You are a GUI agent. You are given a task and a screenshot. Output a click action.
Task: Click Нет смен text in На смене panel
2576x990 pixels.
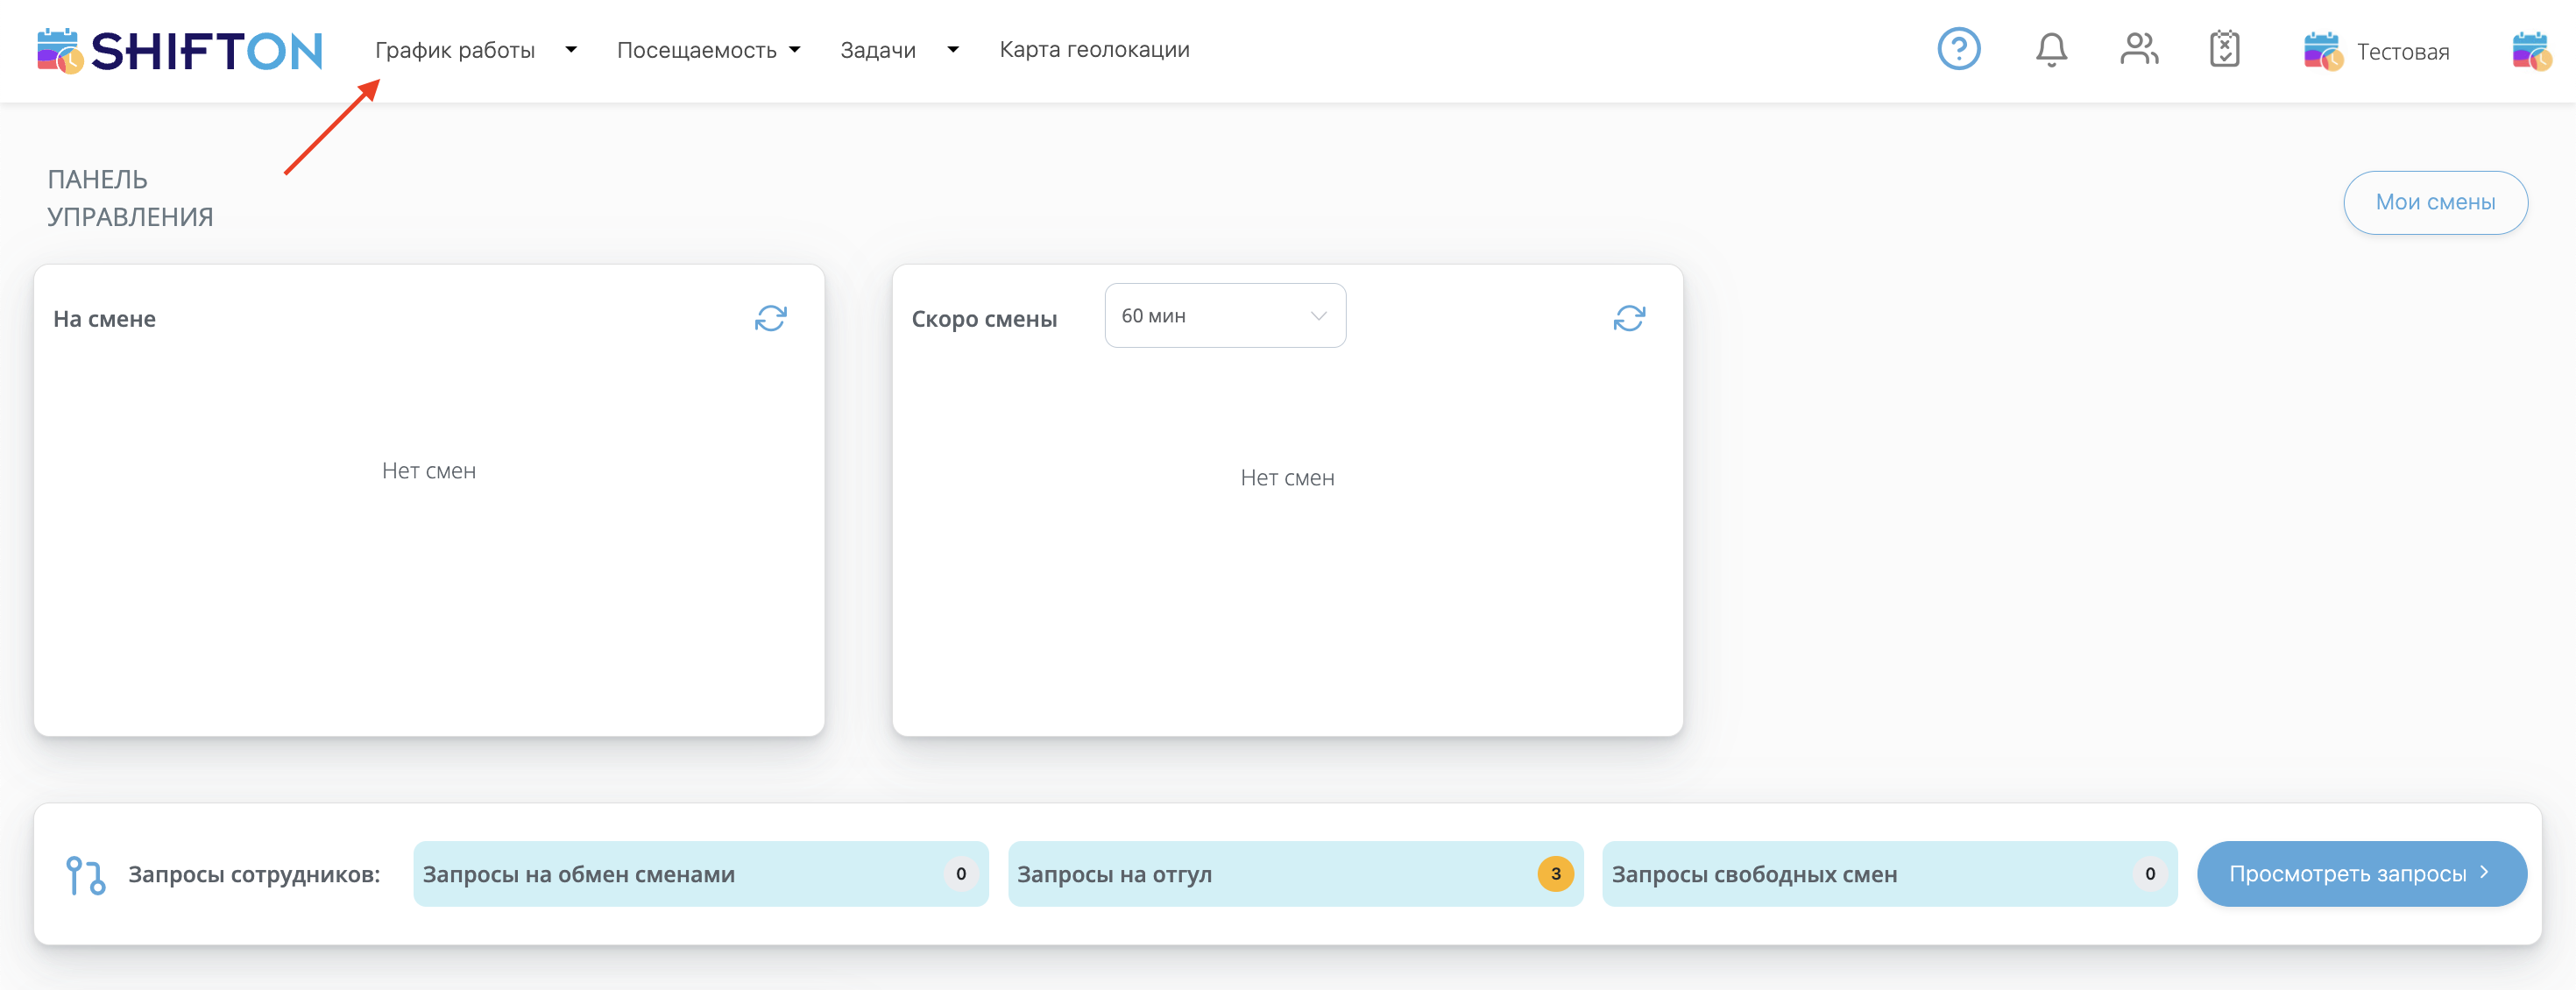(x=429, y=471)
